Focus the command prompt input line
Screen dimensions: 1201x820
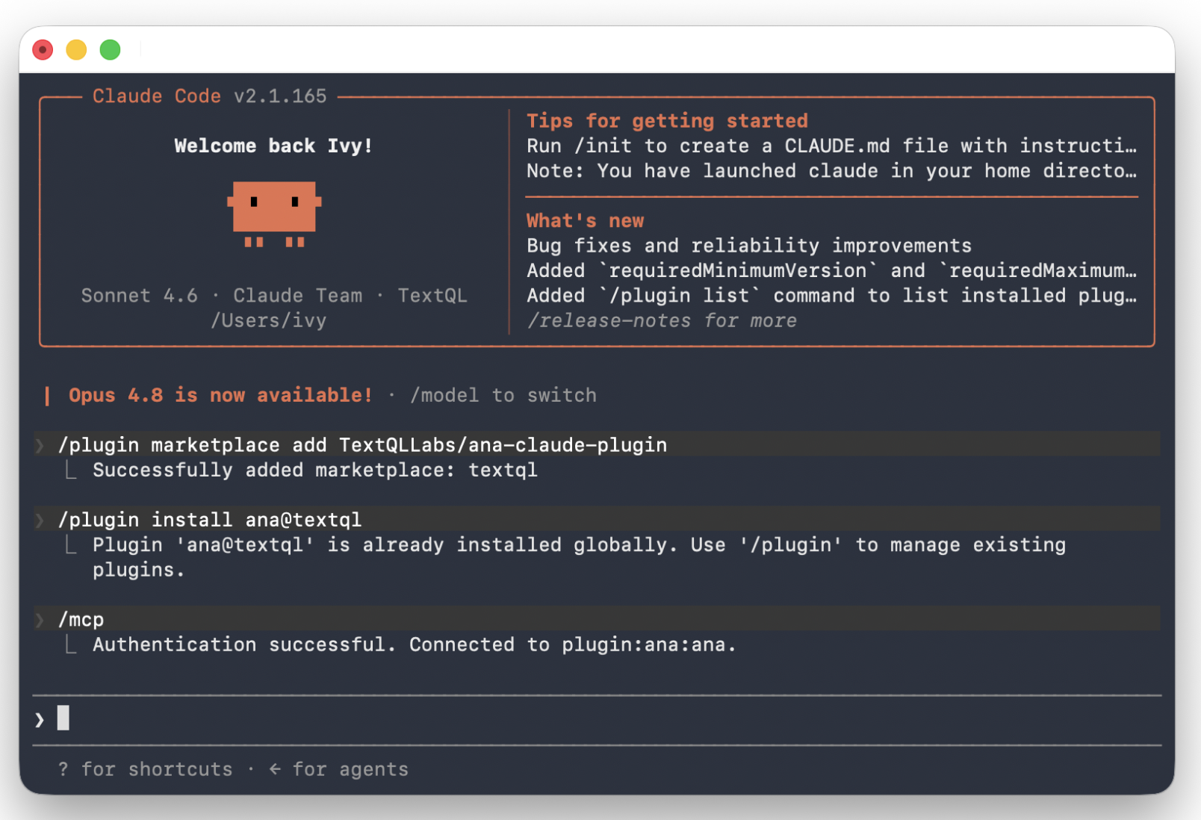tap(597, 719)
